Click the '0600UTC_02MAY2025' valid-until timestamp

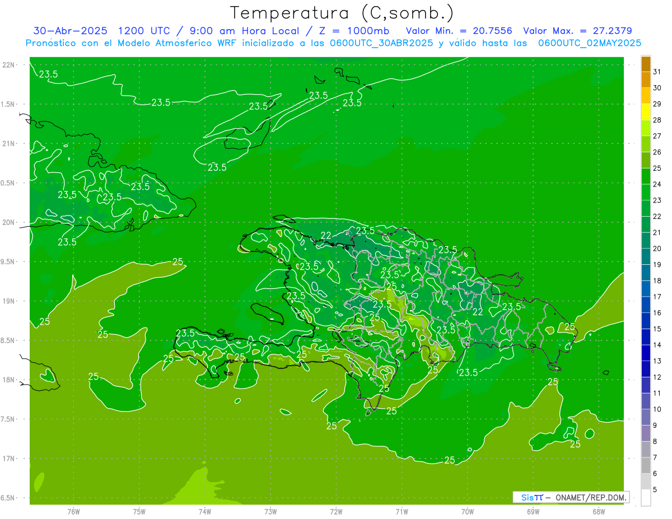590,43
